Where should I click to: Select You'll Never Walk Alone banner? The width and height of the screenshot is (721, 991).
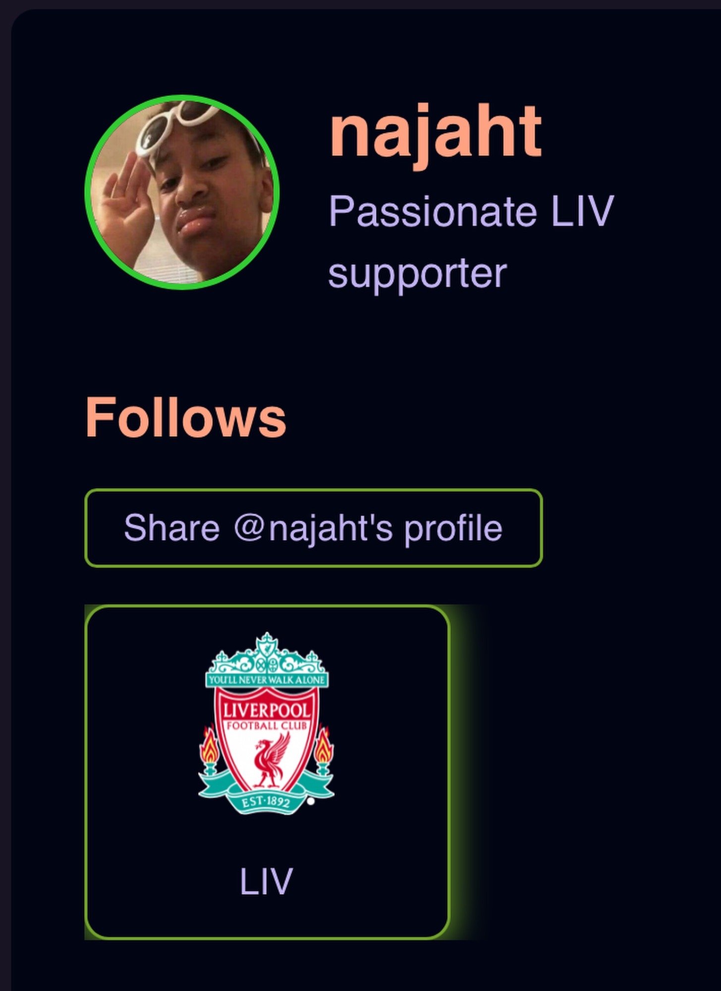(267, 679)
